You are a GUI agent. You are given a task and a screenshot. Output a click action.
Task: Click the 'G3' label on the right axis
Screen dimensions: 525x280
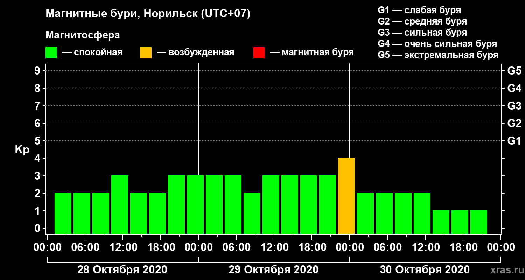514,106
